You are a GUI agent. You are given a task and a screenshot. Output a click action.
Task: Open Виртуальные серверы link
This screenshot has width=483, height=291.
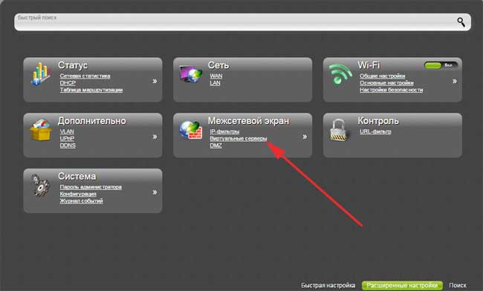pyautogui.click(x=239, y=138)
